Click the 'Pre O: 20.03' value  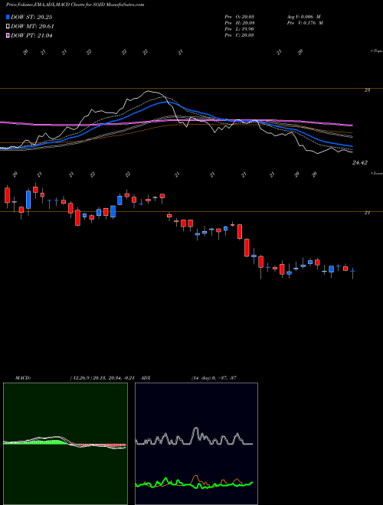click(239, 17)
